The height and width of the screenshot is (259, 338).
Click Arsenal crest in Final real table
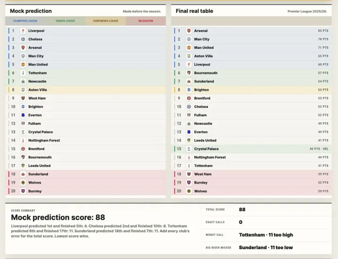click(x=189, y=31)
